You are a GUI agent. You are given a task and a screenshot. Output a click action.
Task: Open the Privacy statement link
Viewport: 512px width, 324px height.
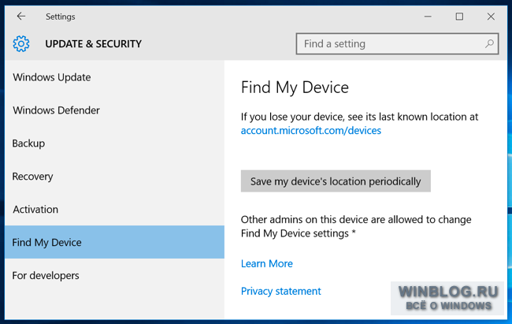281,291
